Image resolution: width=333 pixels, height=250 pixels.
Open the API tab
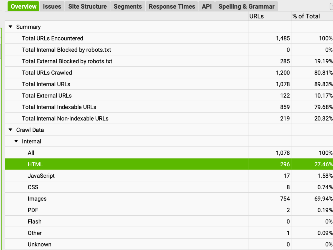207,6
